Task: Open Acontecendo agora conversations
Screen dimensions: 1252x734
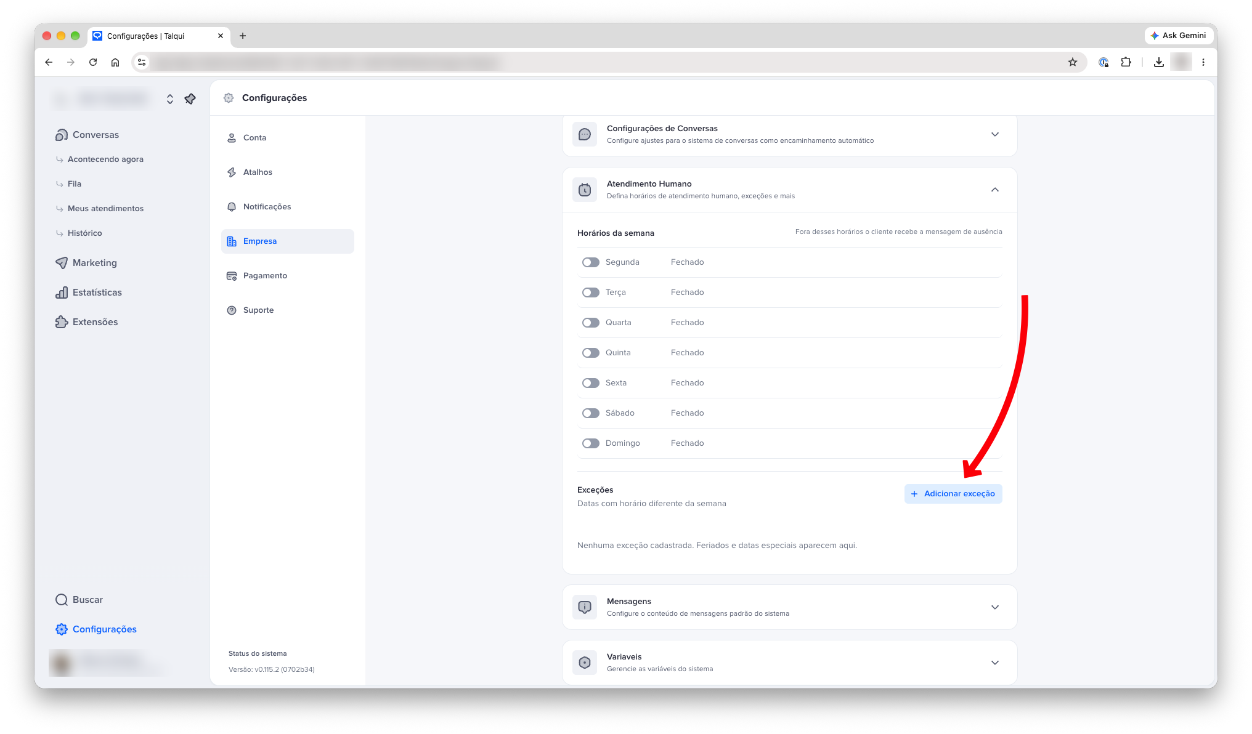Action: (x=105, y=159)
